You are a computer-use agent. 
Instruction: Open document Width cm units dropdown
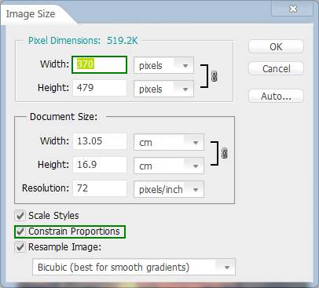point(169,142)
